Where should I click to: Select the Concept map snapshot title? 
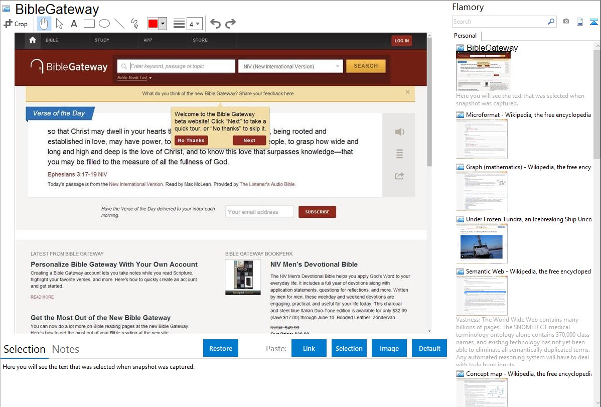point(529,373)
